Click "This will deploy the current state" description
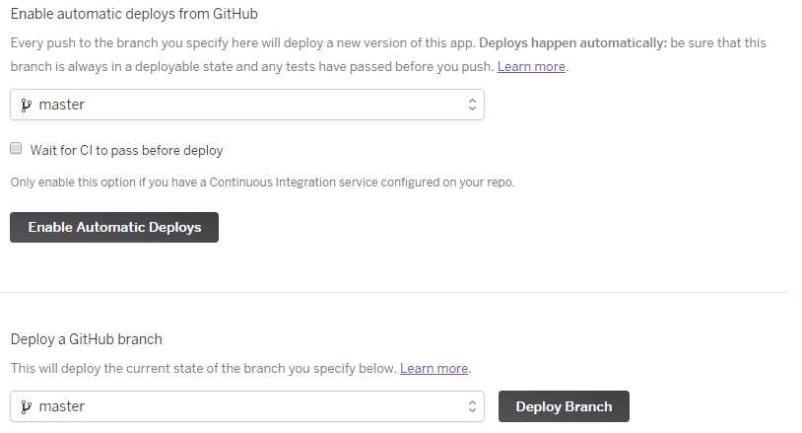The image size is (802, 433). (x=203, y=369)
